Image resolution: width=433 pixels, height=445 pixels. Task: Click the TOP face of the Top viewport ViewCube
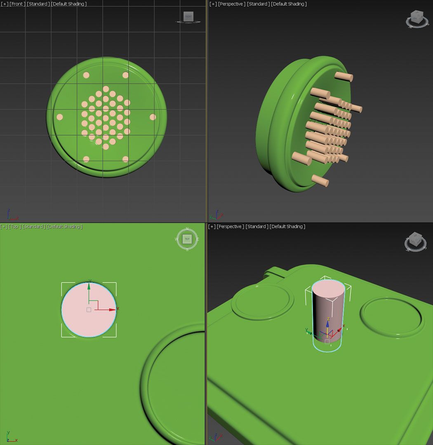pyautogui.click(x=187, y=239)
